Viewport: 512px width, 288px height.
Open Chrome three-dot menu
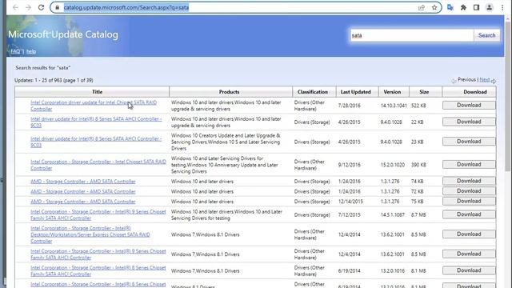coord(502,7)
